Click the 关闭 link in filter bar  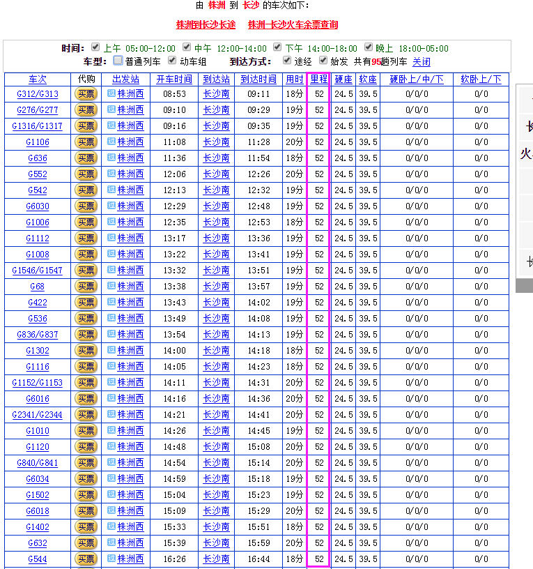coord(422,61)
